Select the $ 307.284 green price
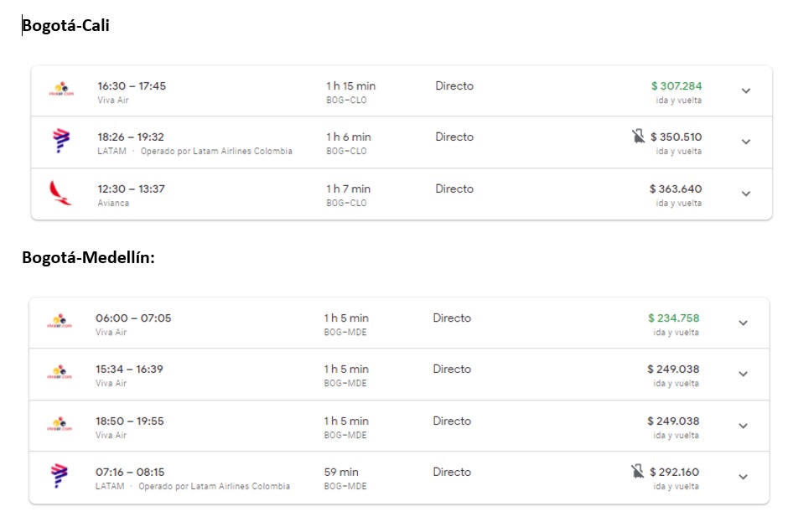Image resolution: width=788 pixels, height=522 pixels. (677, 85)
